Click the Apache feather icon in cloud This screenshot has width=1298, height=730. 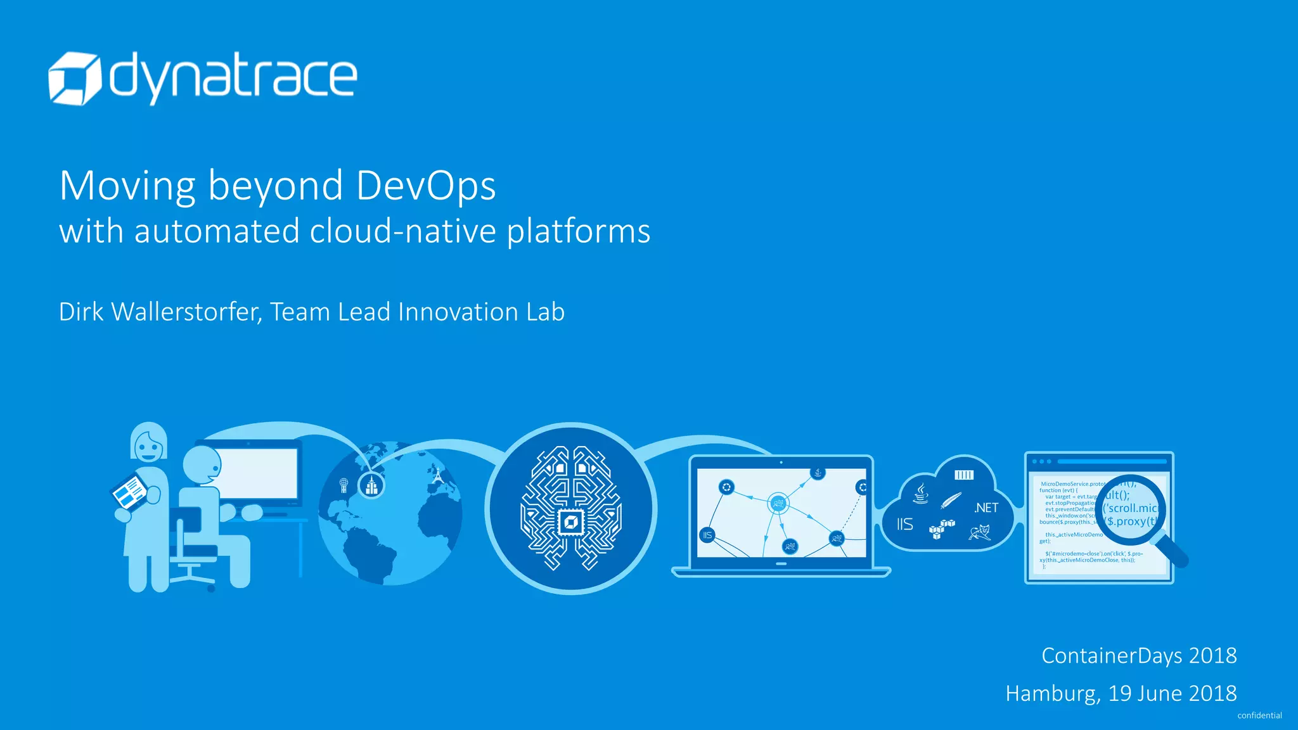pyautogui.click(x=951, y=500)
